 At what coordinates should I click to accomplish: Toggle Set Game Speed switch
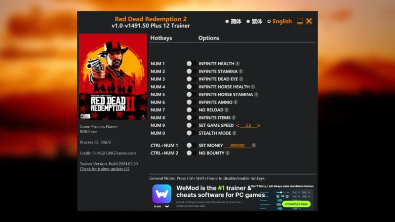pos(191,125)
